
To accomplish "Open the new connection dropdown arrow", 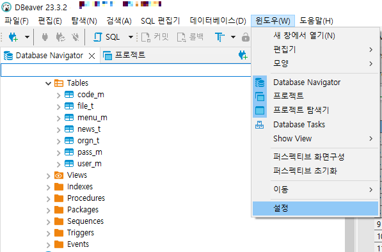I will 27,37.
